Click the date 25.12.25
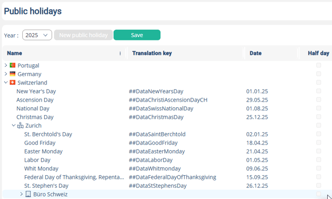Screen dimensions: 332x199 (x=257, y=117)
